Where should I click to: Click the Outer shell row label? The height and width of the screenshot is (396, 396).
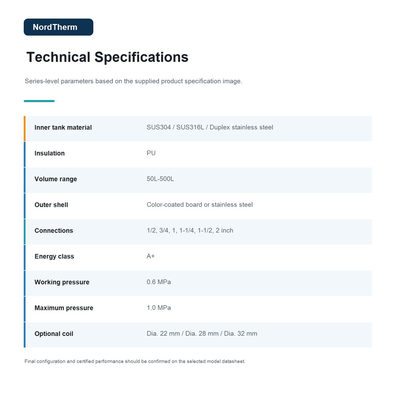coord(51,205)
